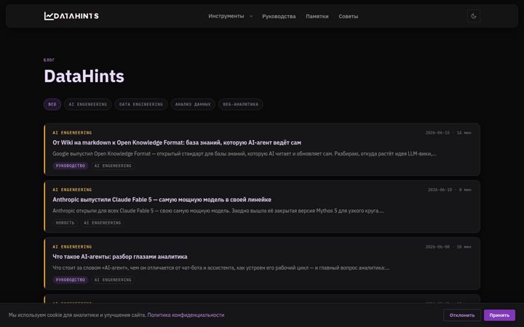The height and width of the screenshot is (327, 524).
Task: Click the AI-агент excerpt about чат-бота
Action: point(221,268)
